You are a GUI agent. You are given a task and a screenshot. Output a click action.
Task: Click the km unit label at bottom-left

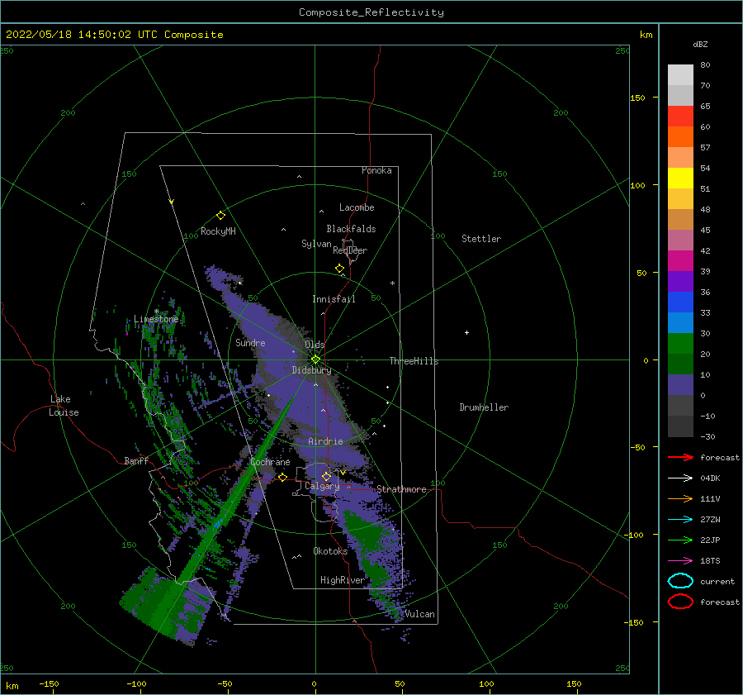click(12, 686)
